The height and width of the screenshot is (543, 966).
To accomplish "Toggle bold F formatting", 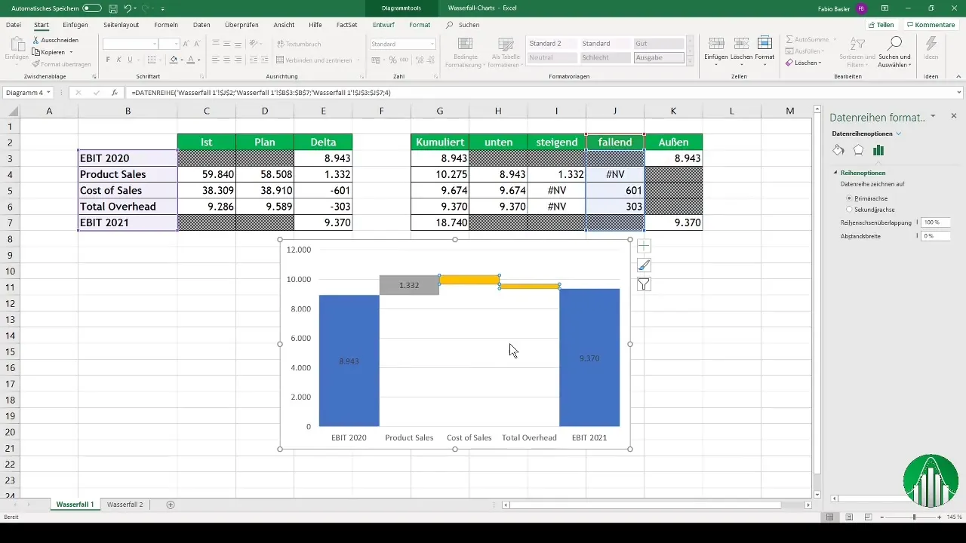I will [108, 60].
